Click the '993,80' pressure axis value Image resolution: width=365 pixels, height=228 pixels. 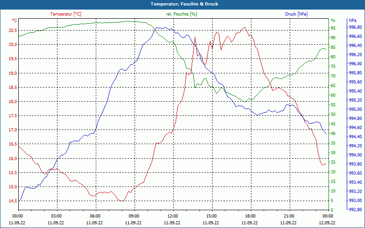pos(355,164)
